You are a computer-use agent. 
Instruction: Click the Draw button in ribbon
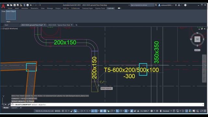coord(4,11)
